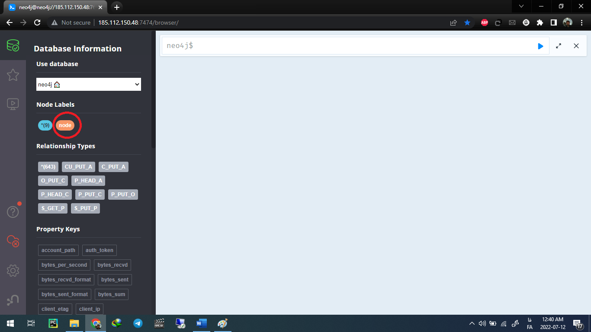Click the client_ip property key
The height and width of the screenshot is (332, 591).
point(90,309)
